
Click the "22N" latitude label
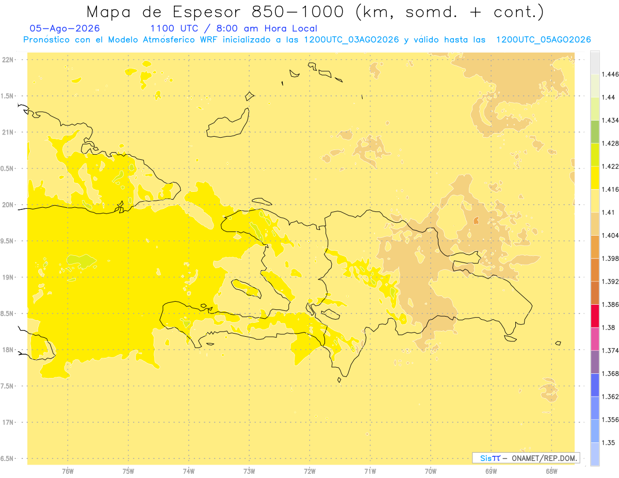8,60
